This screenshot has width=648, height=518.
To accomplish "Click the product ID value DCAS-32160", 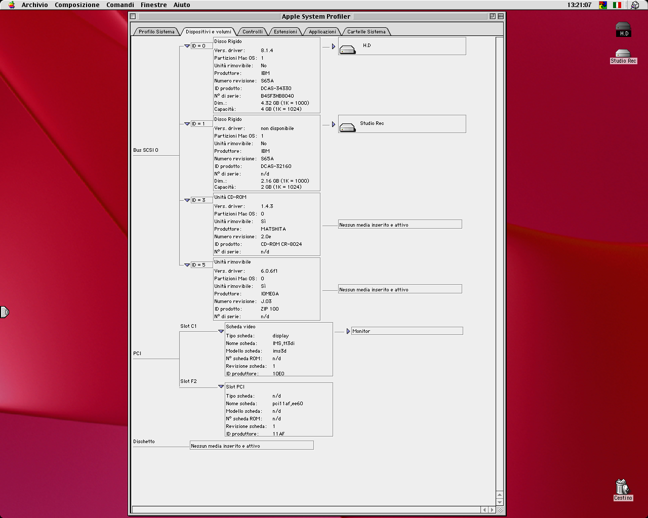I will coord(276,166).
